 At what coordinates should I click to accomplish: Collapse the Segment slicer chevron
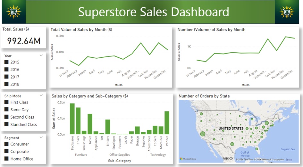point(41,138)
